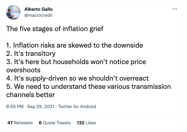Click the word 'transmission' in point five

pos(151,86)
